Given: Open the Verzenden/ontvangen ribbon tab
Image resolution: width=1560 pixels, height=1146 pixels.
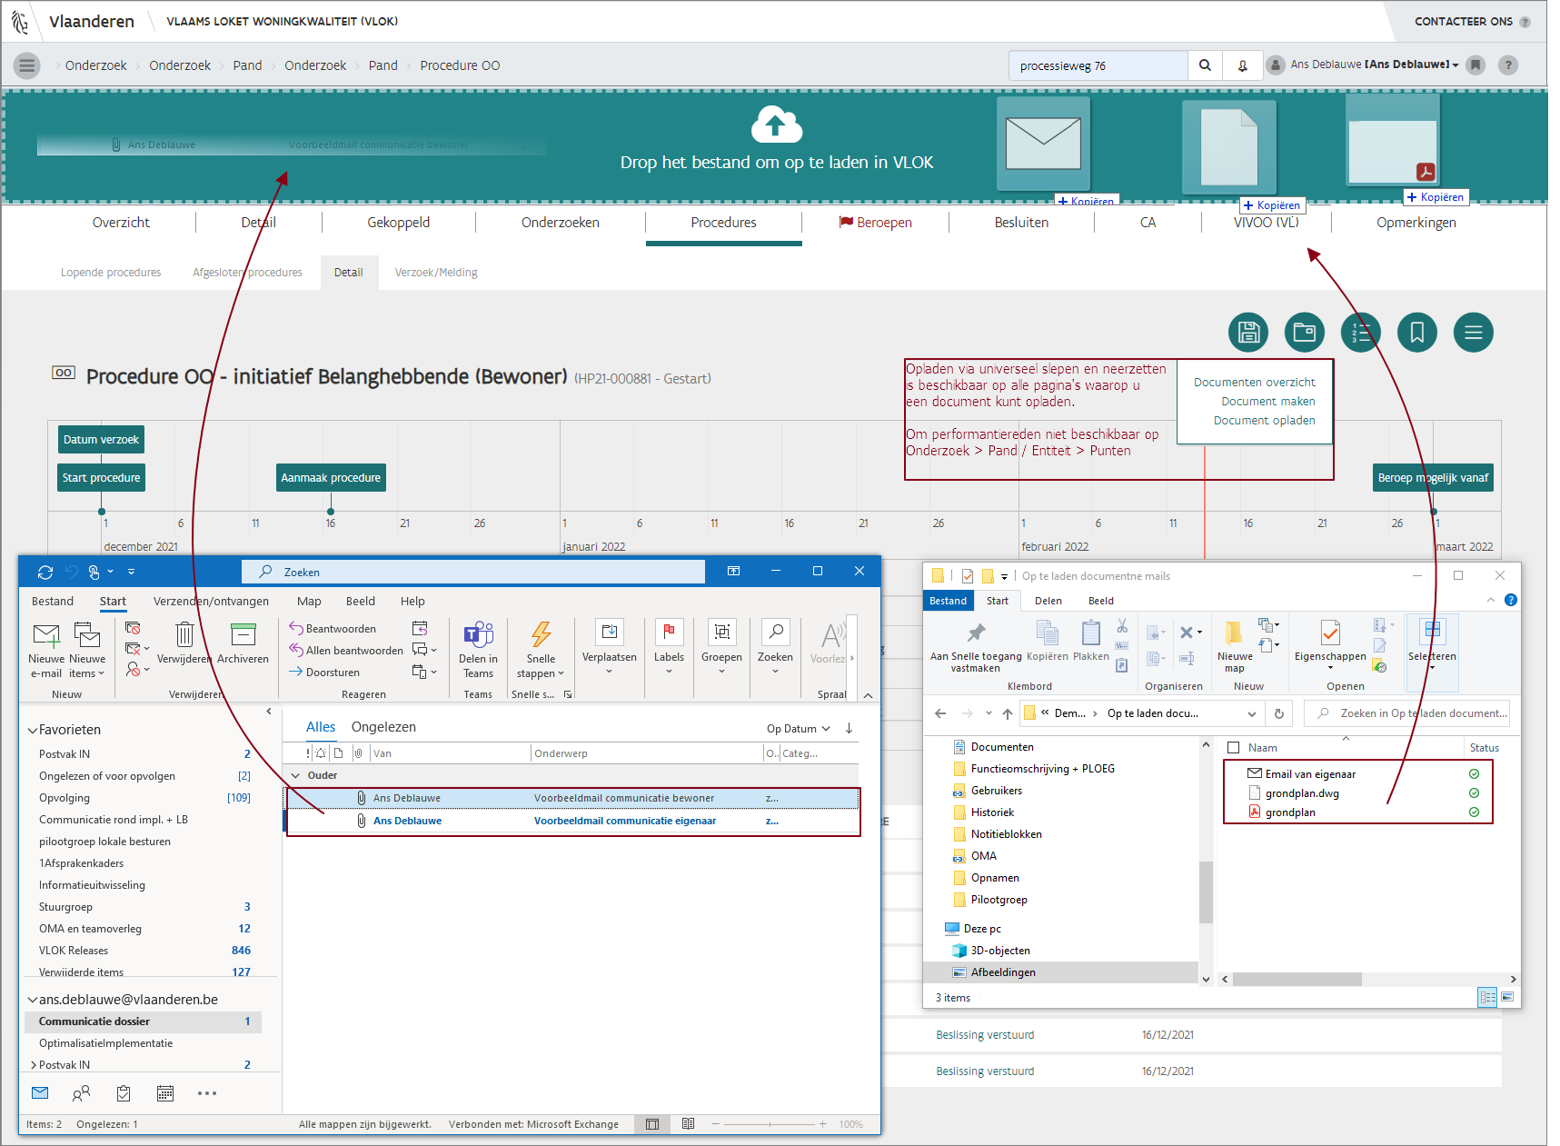Looking at the screenshot, I should tap(211, 602).
